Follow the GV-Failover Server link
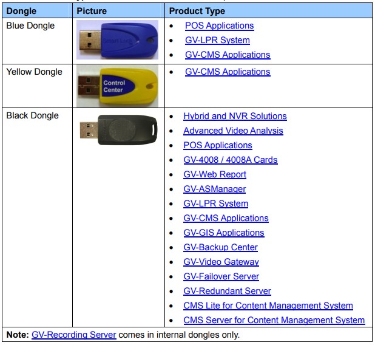 pos(221,276)
